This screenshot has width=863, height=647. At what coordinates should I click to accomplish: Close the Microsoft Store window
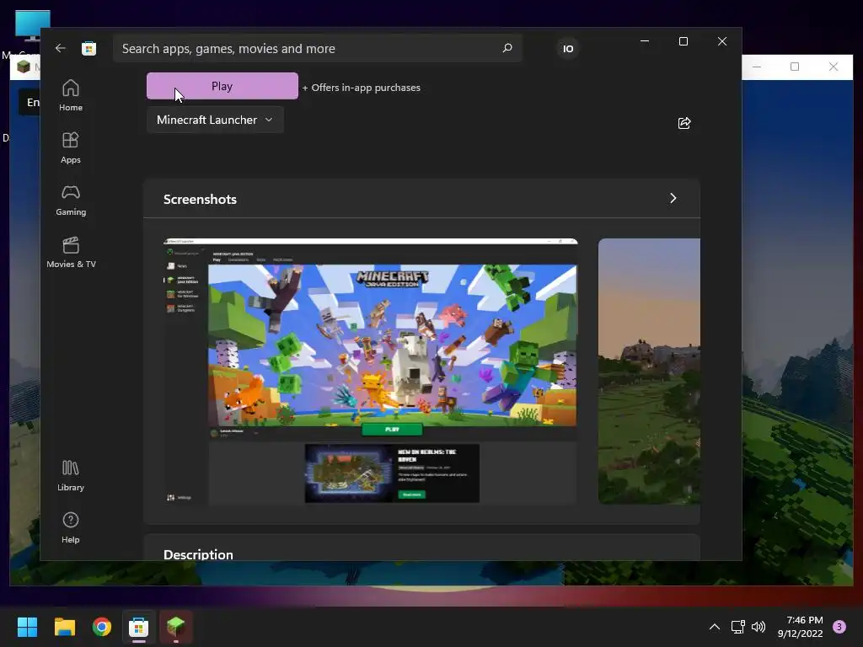(722, 41)
